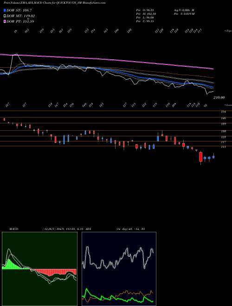This screenshot has width=232, height=306.
Task: Select the 'DOW MT: 119.02' legend text
Action: (21, 16)
